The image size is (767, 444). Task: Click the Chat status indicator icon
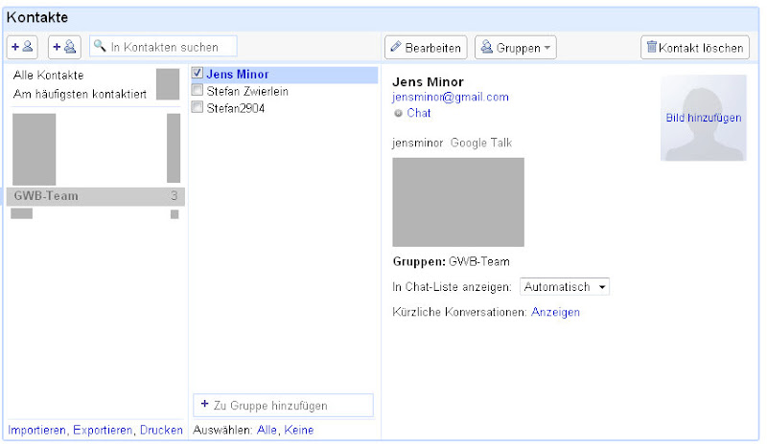point(398,113)
